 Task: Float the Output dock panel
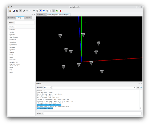[x=139, y=83]
